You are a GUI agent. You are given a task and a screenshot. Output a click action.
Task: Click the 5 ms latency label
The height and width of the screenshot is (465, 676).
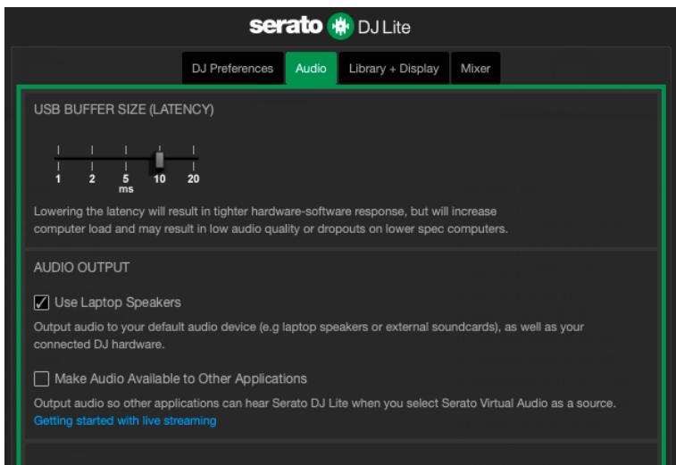125,179
